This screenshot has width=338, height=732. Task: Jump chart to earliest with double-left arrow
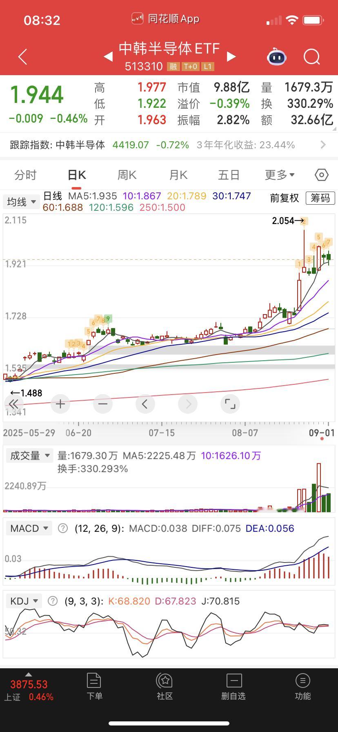pos(13,404)
